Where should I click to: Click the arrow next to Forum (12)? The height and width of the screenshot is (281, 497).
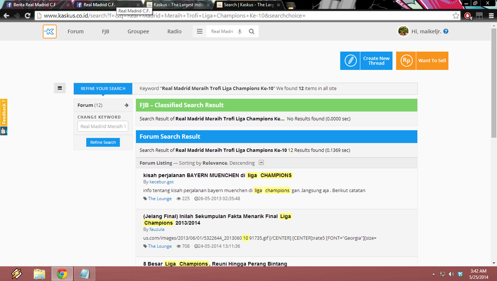127,105
